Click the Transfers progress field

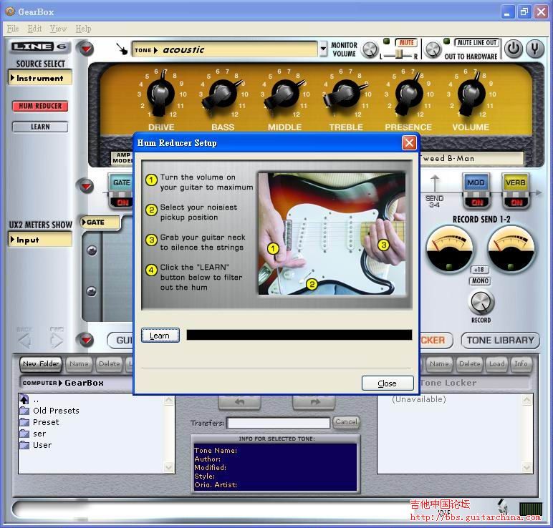click(x=278, y=423)
